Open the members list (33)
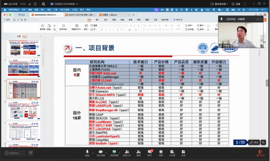 [127, 152]
